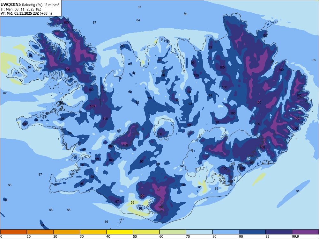Select the bright yellow 40–50 legend swatch

click(120, 232)
